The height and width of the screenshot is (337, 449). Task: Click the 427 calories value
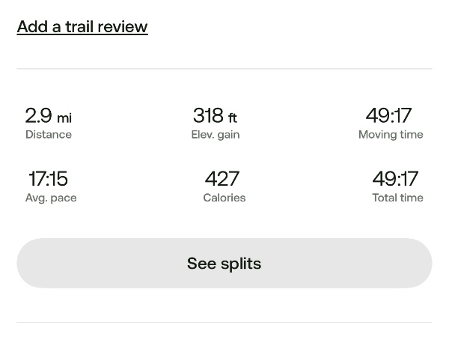point(222,179)
